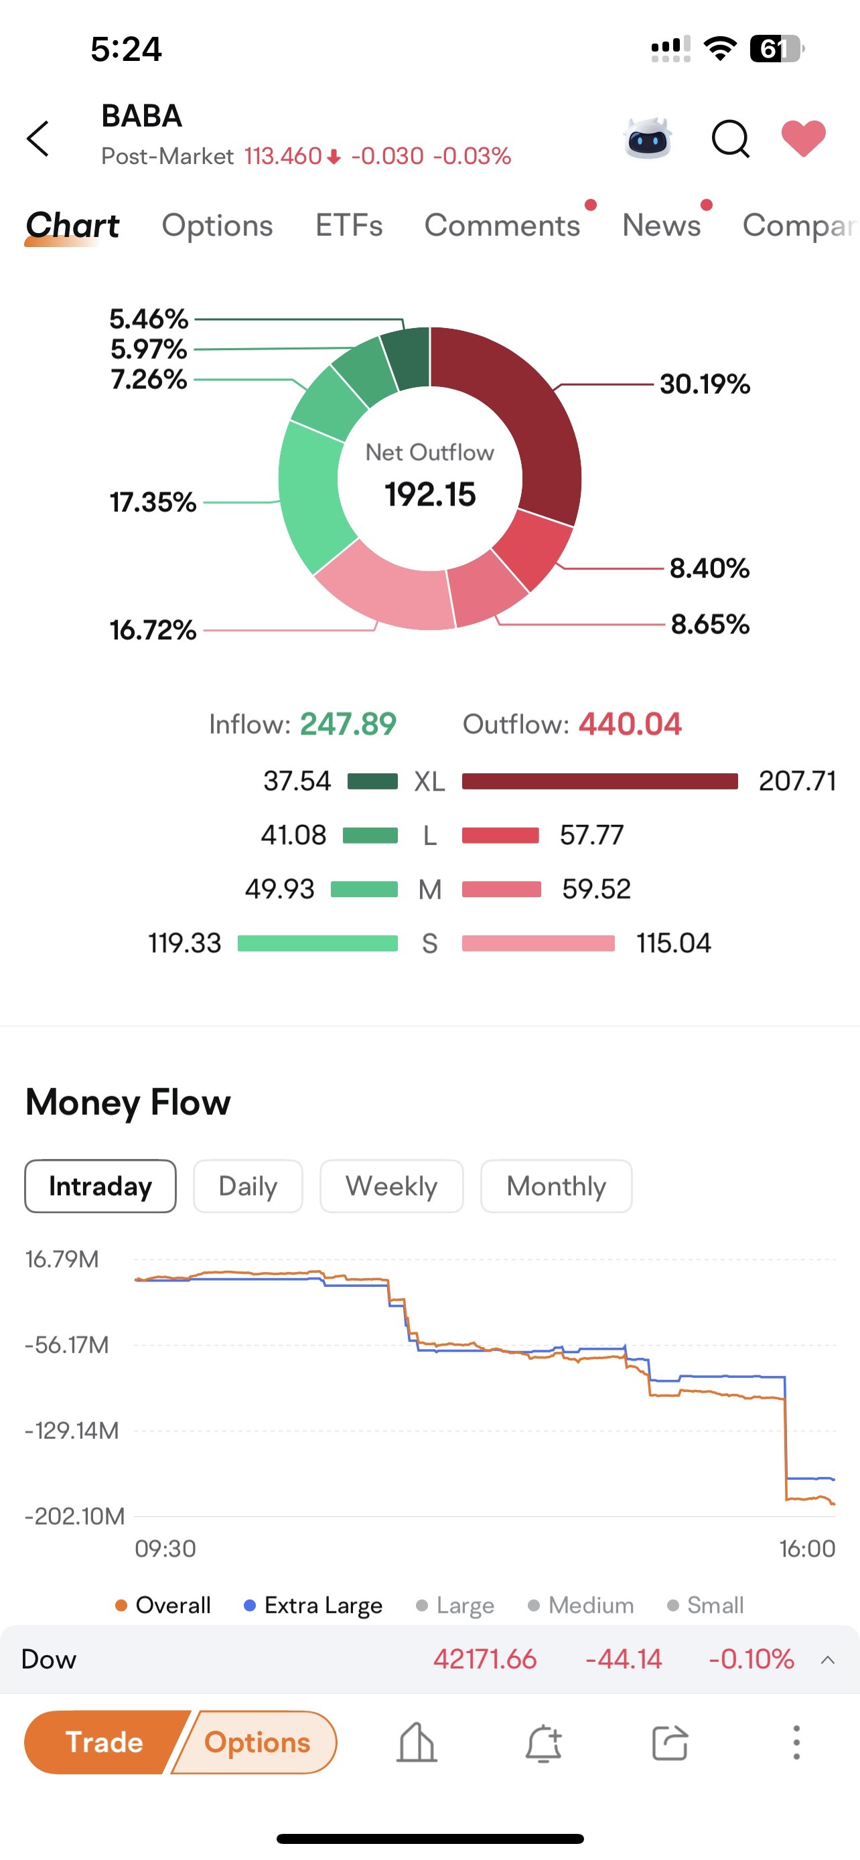Open the robot AI assistant icon
860x1860 pixels.
coord(648,137)
